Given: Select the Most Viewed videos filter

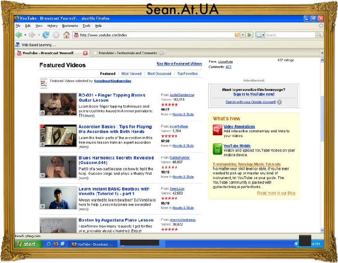Looking at the screenshot, I should tap(131, 74).
